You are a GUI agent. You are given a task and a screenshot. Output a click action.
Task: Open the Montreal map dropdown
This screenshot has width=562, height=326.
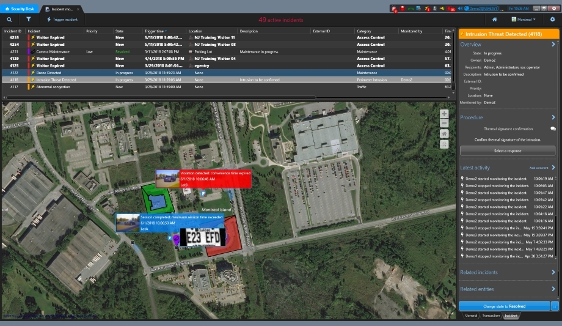coord(524,20)
